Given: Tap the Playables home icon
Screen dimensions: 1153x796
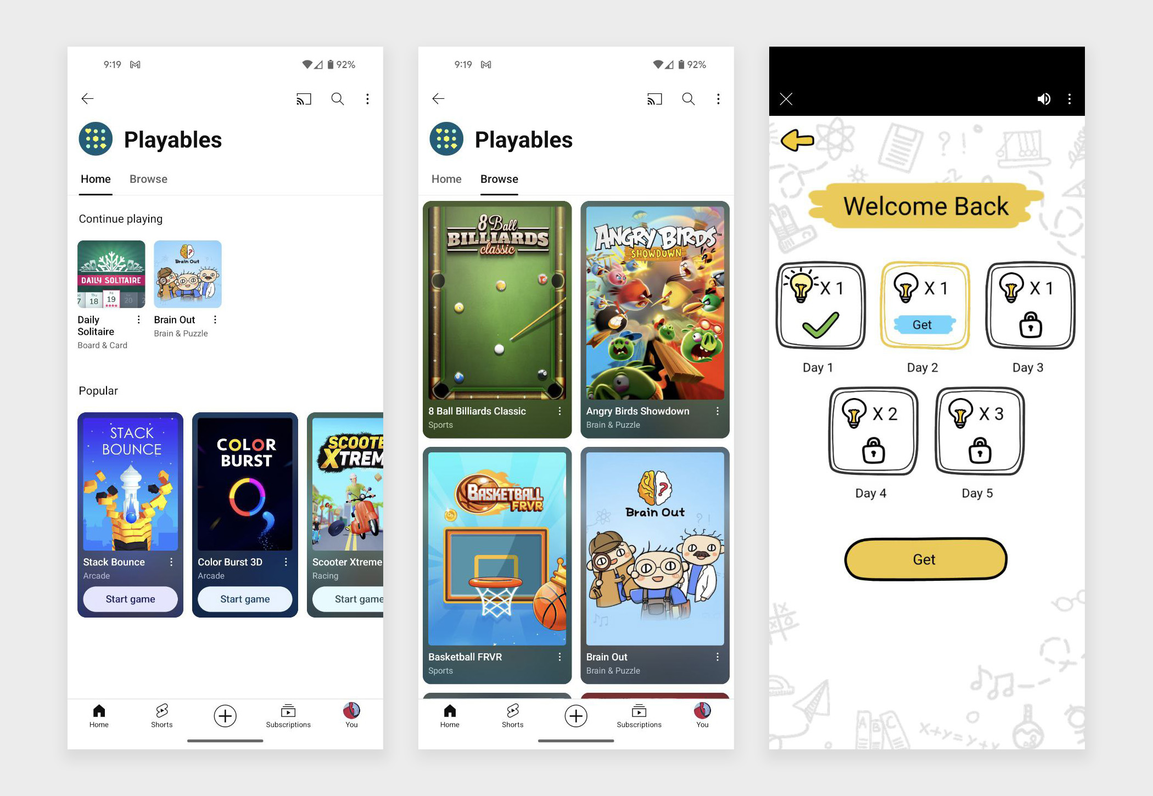Looking at the screenshot, I should [x=97, y=137].
